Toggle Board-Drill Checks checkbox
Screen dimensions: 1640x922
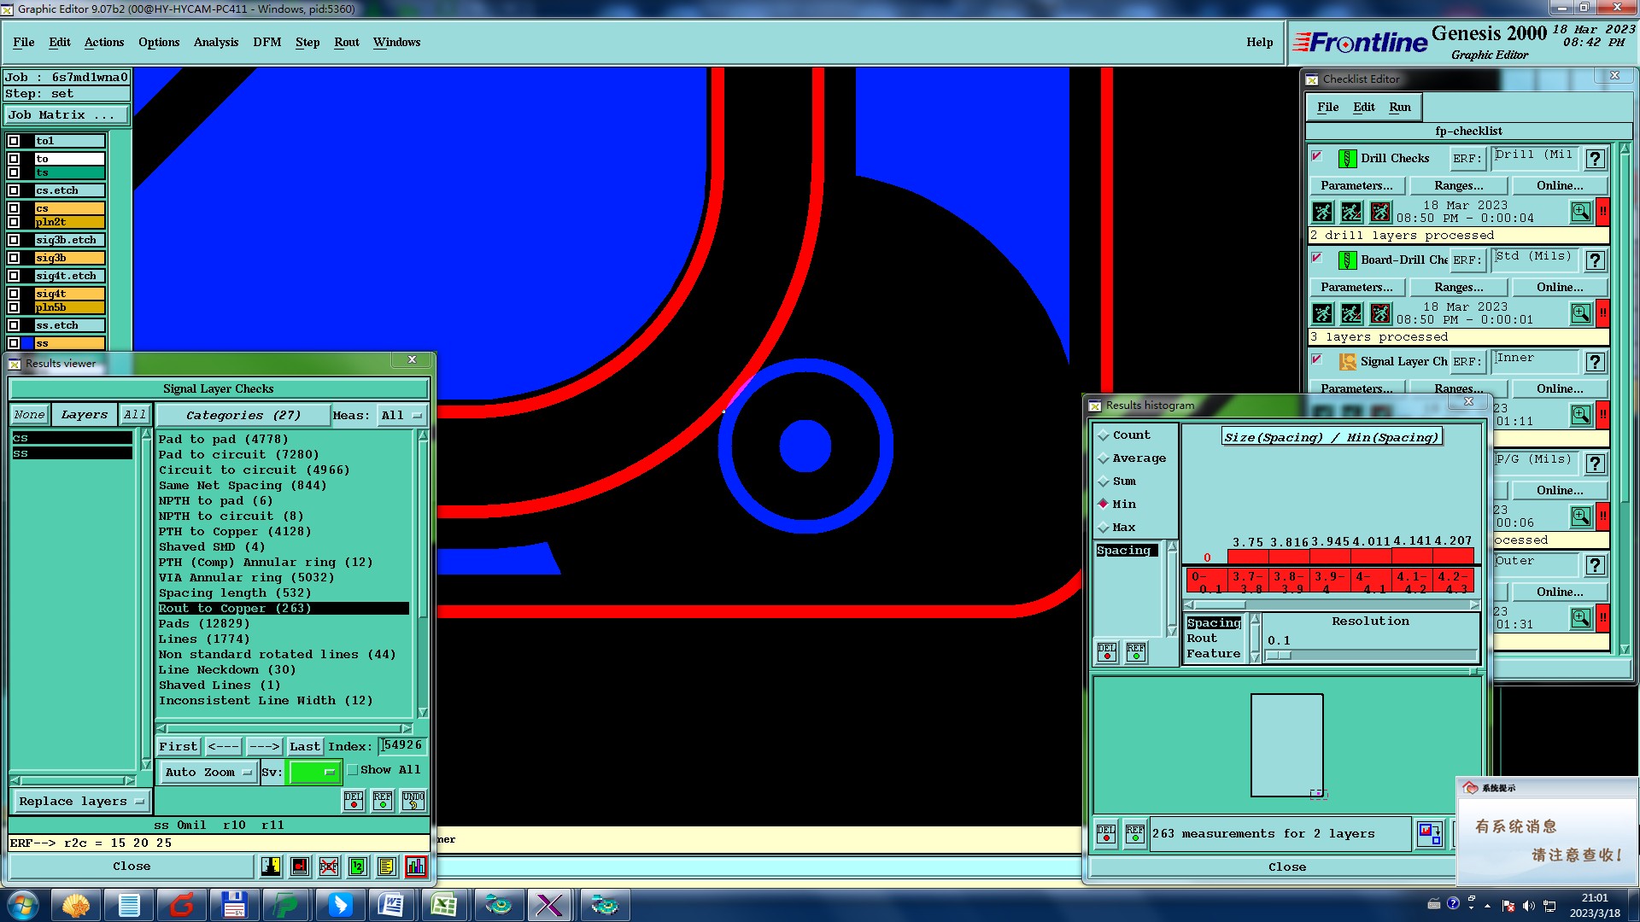coord(1317,258)
